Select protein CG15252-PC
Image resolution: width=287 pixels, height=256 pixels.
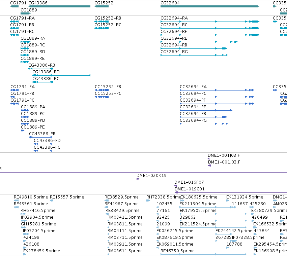click(108, 94)
